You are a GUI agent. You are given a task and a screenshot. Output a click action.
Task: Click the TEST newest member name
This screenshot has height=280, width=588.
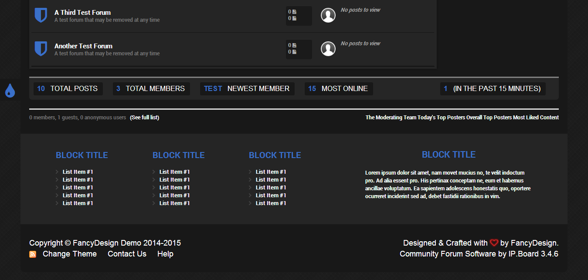(213, 88)
